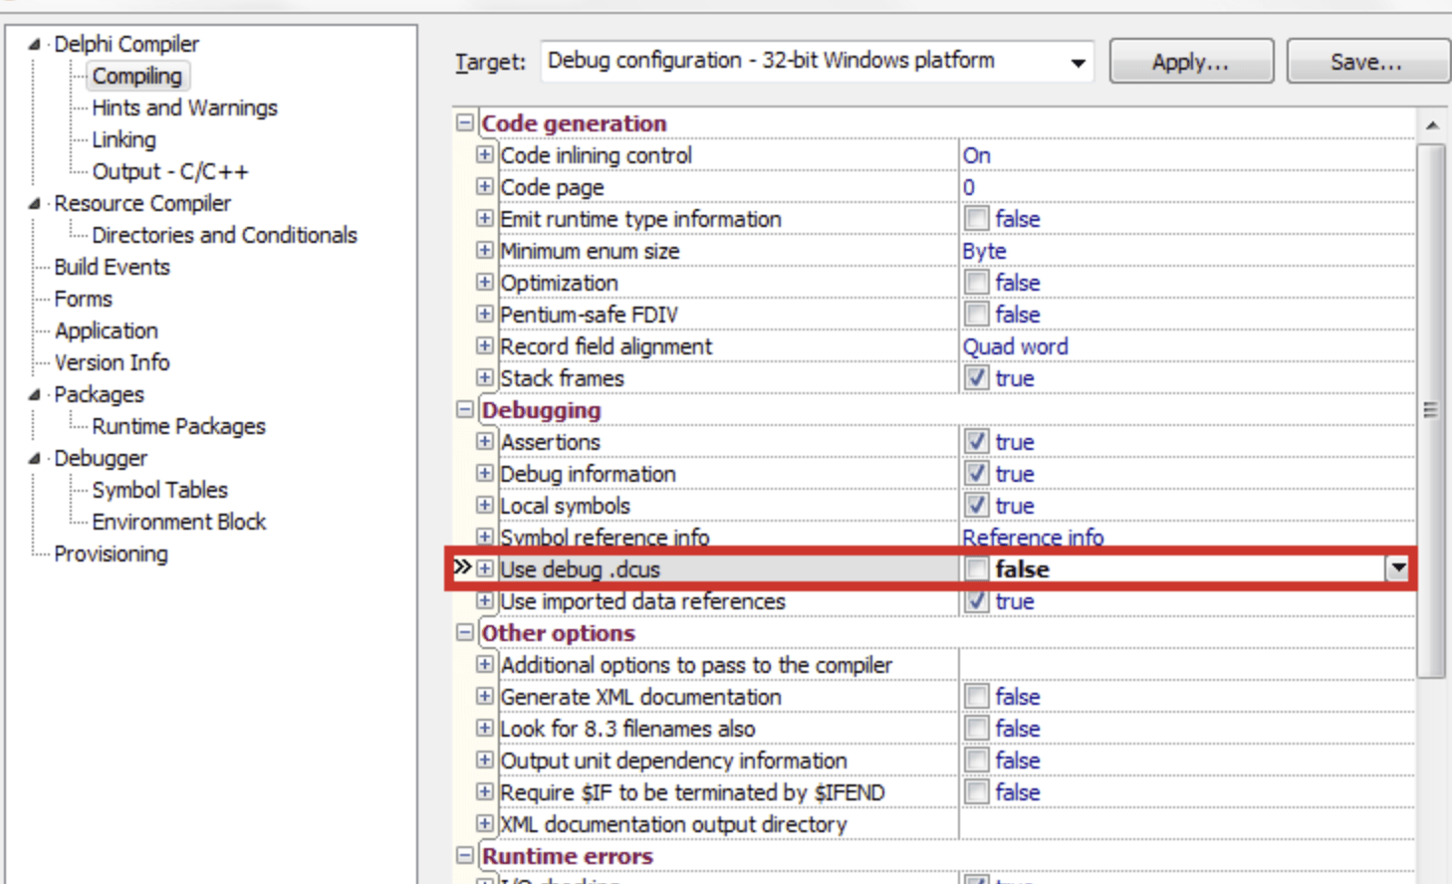The height and width of the screenshot is (884, 1452).
Task: Click the Apply... button
Action: coord(1191,62)
